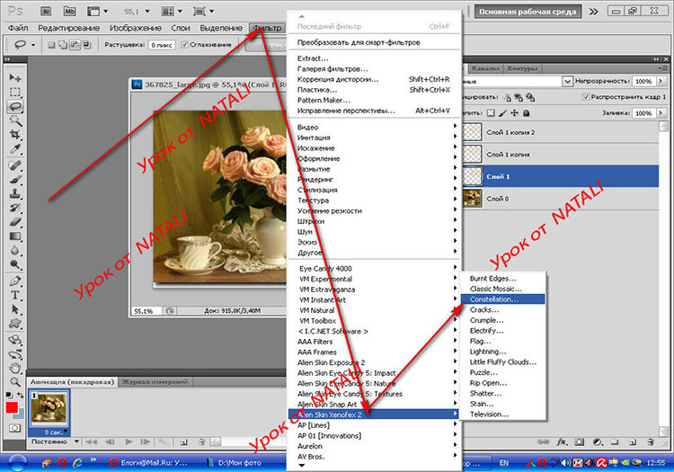Select the Dodge tool

[15, 265]
